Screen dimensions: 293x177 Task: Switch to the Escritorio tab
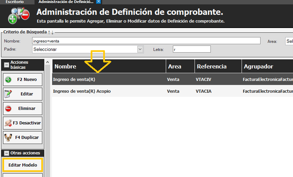pos(15,2)
